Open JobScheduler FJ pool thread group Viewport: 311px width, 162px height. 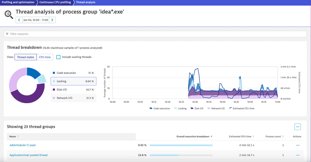point(23,145)
